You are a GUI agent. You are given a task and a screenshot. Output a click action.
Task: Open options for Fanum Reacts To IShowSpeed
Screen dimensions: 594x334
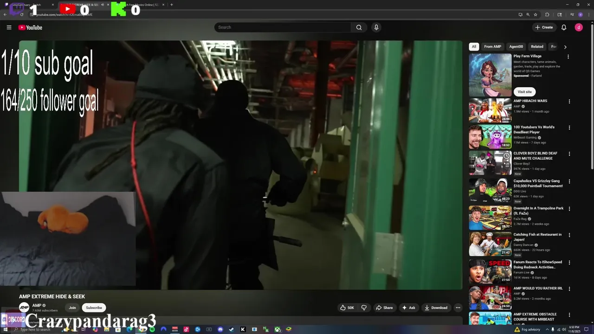(569, 263)
